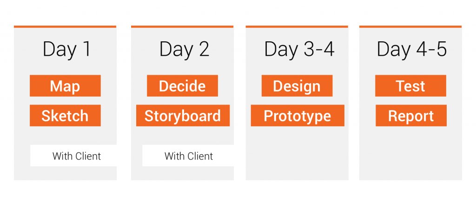Image resolution: width=476 pixels, height=210 pixels.
Task: Click orange top bar of Day 3-4 card
Action: [x=297, y=26]
